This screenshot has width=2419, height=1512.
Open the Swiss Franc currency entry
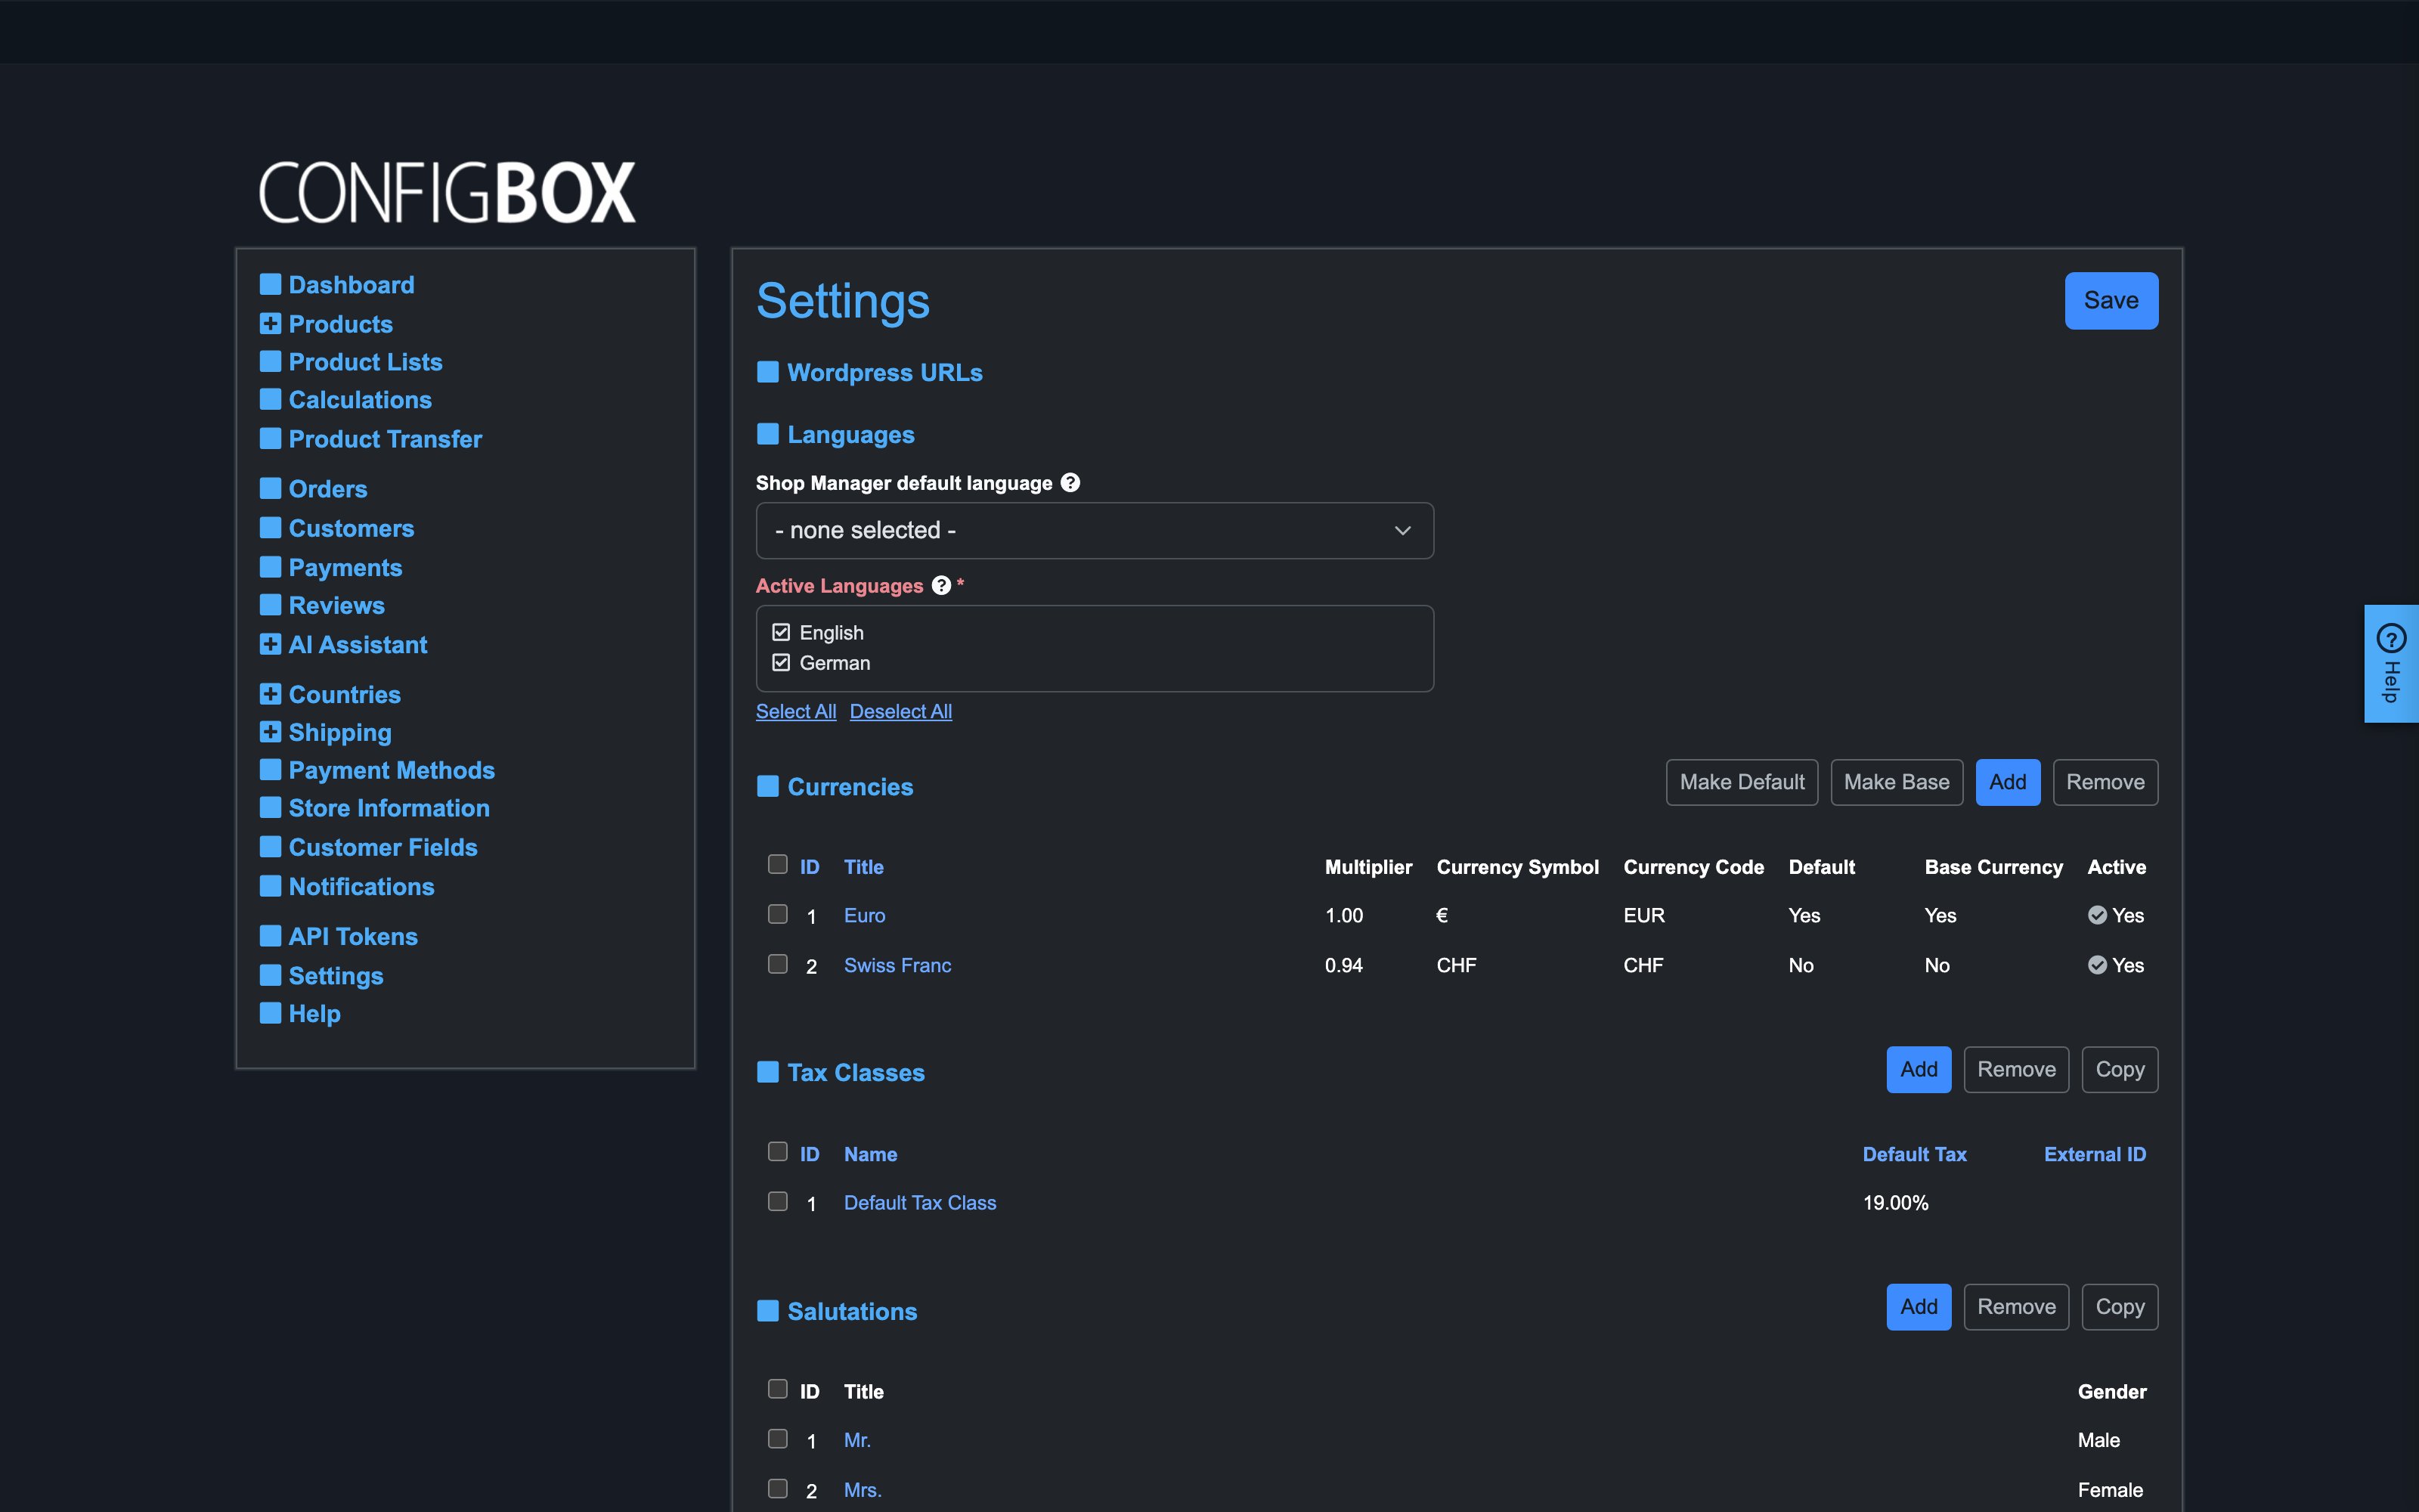[x=897, y=965]
